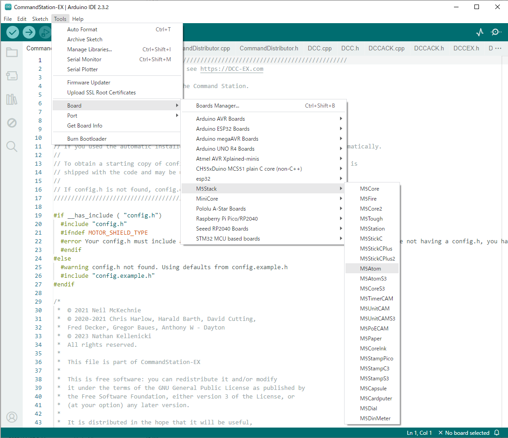Open the Sketchbook folder sidebar icon
508x438 pixels.
(x=12, y=52)
